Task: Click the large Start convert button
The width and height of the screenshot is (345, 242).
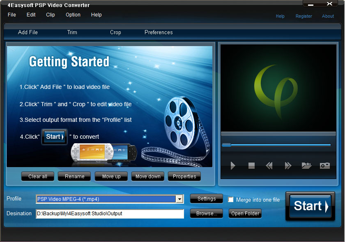Action: click(x=310, y=206)
